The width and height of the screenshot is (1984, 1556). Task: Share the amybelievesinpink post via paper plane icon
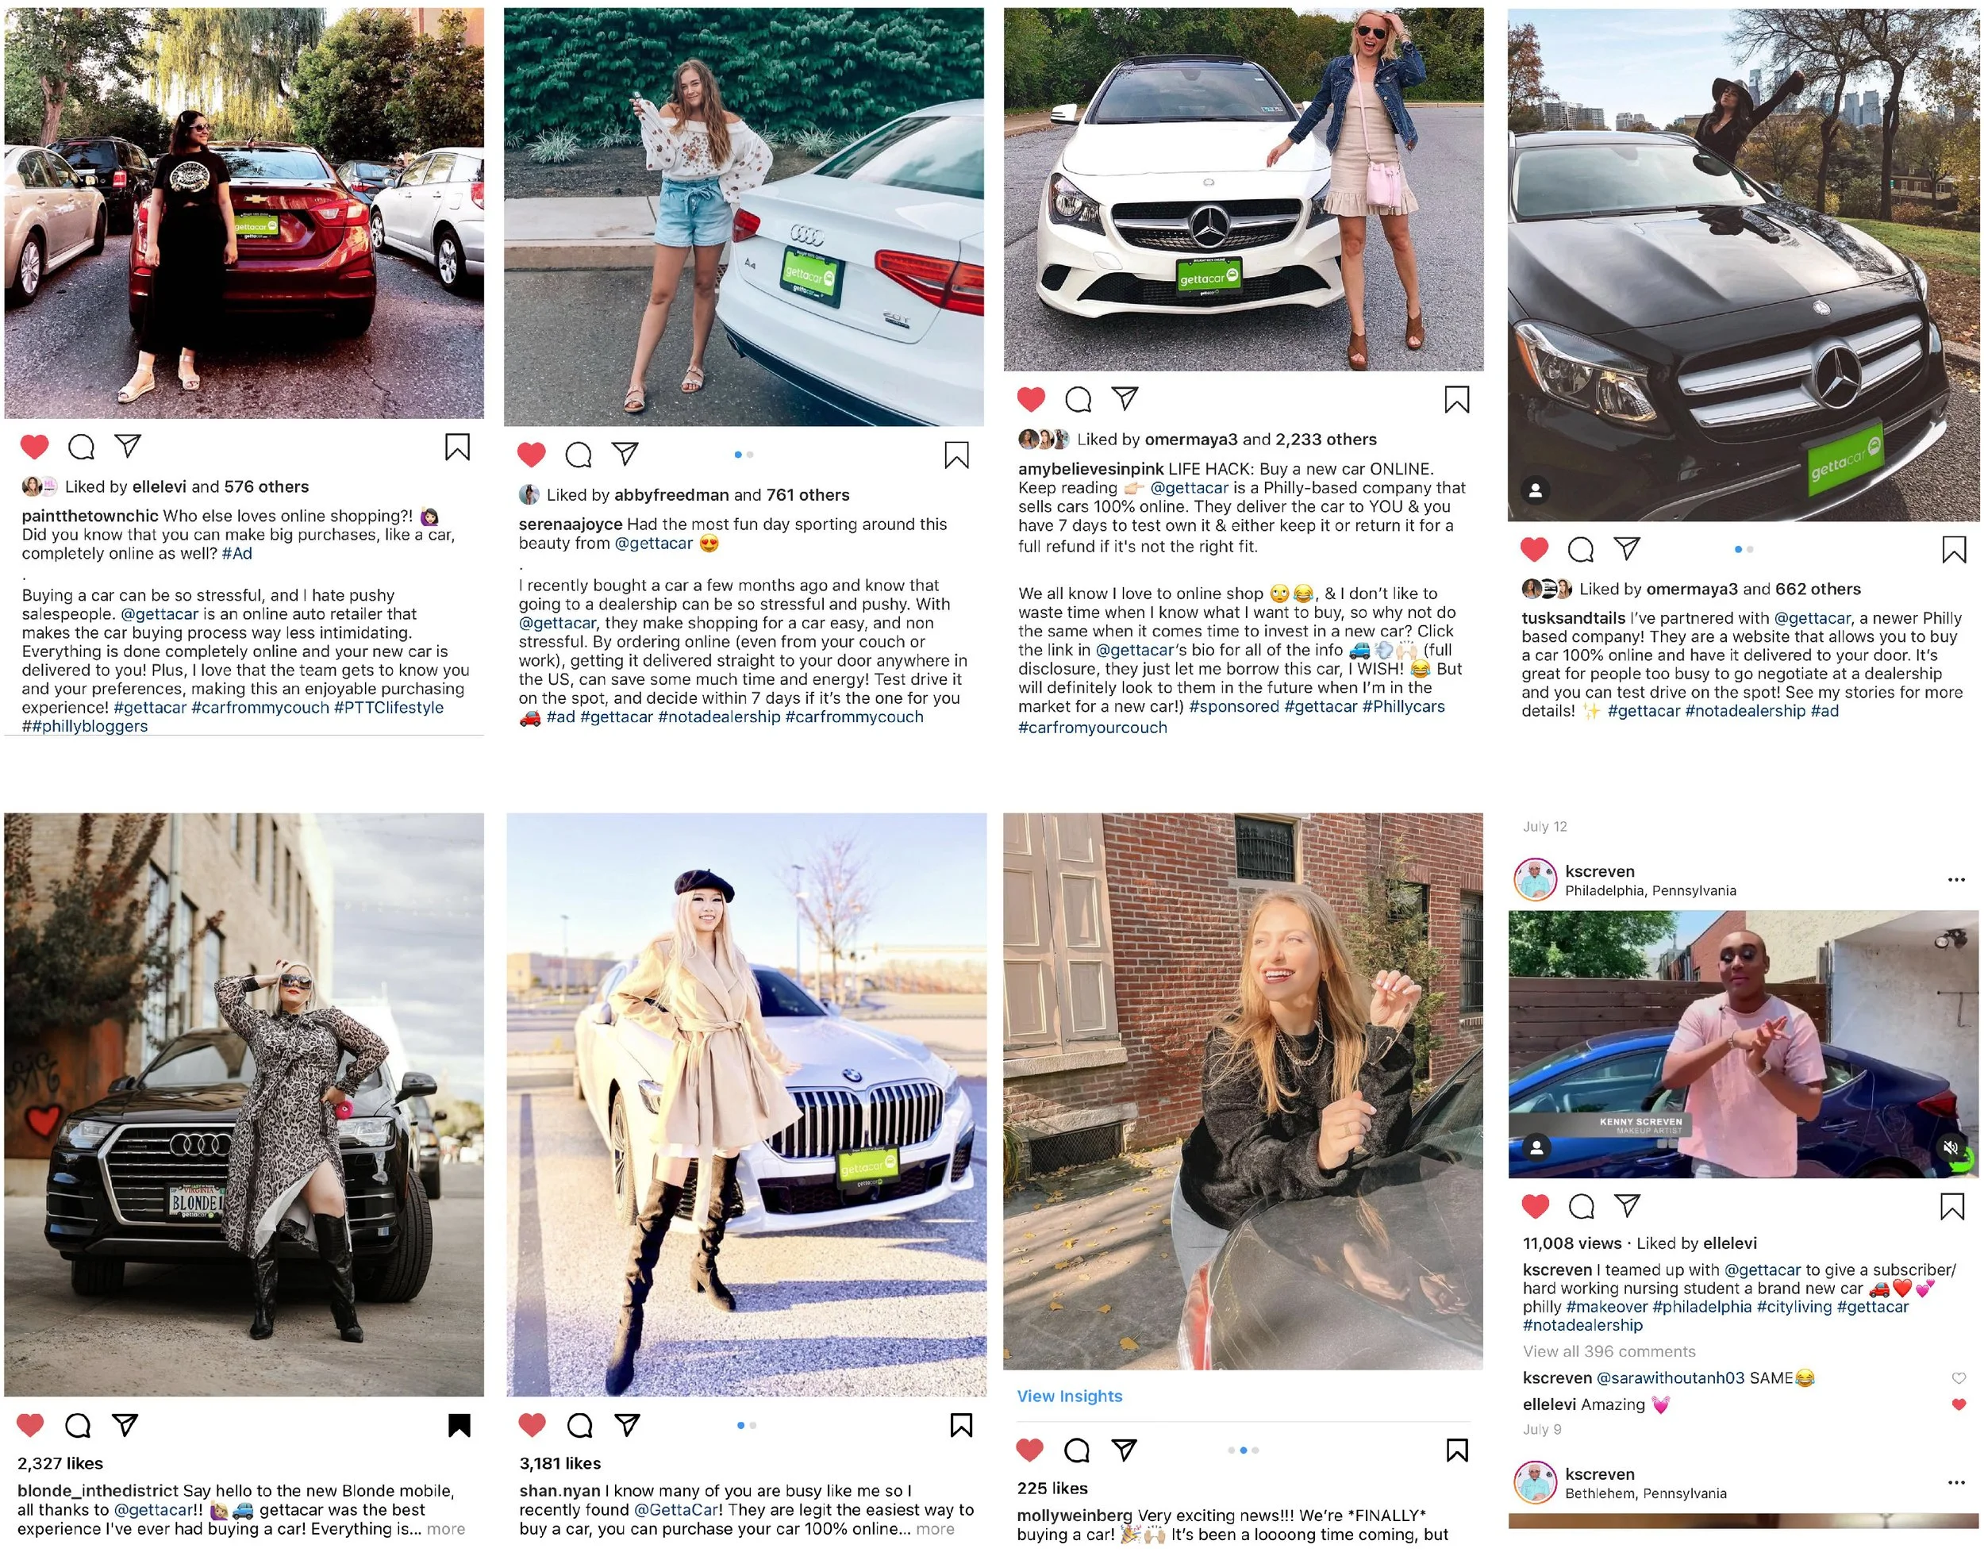pyautogui.click(x=1125, y=398)
